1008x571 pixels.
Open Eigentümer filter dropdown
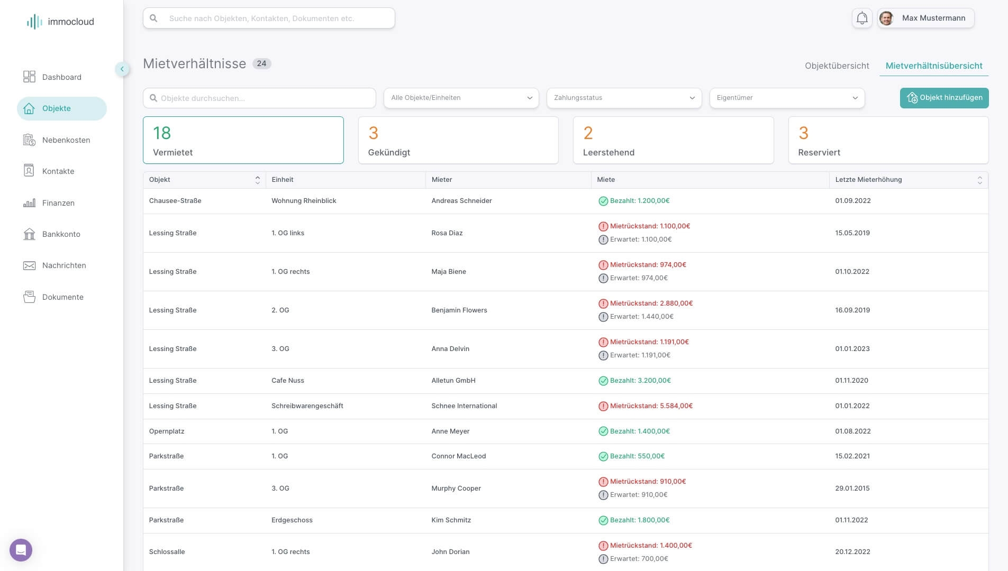pos(787,98)
